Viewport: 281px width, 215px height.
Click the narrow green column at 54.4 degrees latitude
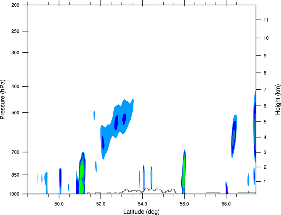(x=151, y=178)
